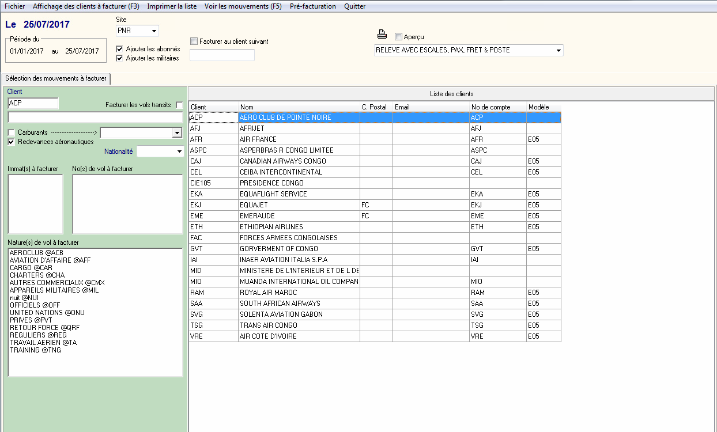Click the Client code input field

(33, 103)
